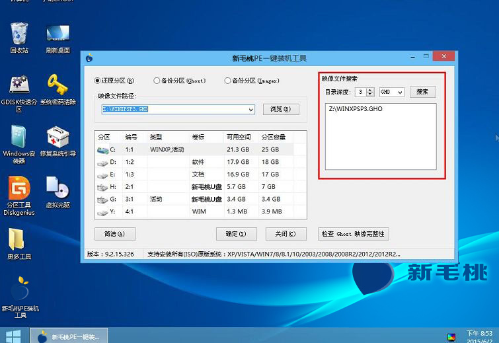
Task: Launch Diskgenius partition tool icon
Action: pyautogui.click(x=19, y=196)
